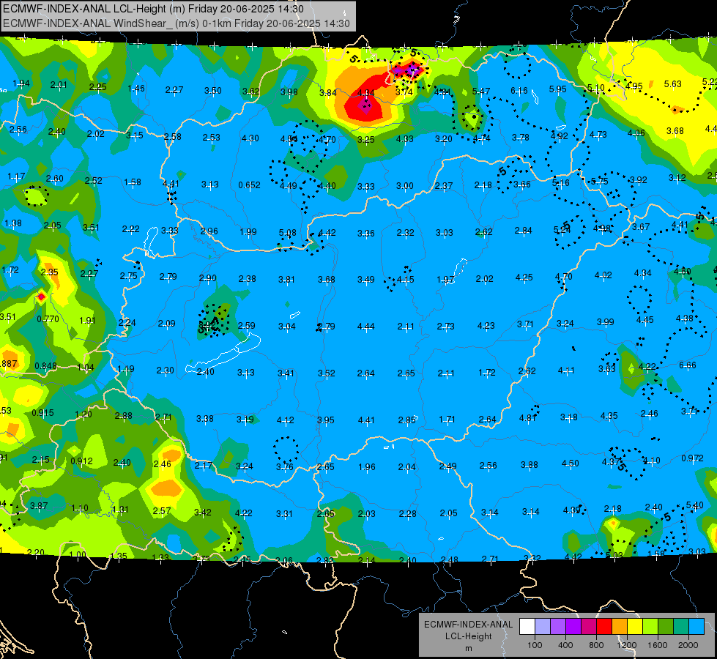Click the wind shear value '3.81'
Screen dimensions: 717x659
coord(286,279)
